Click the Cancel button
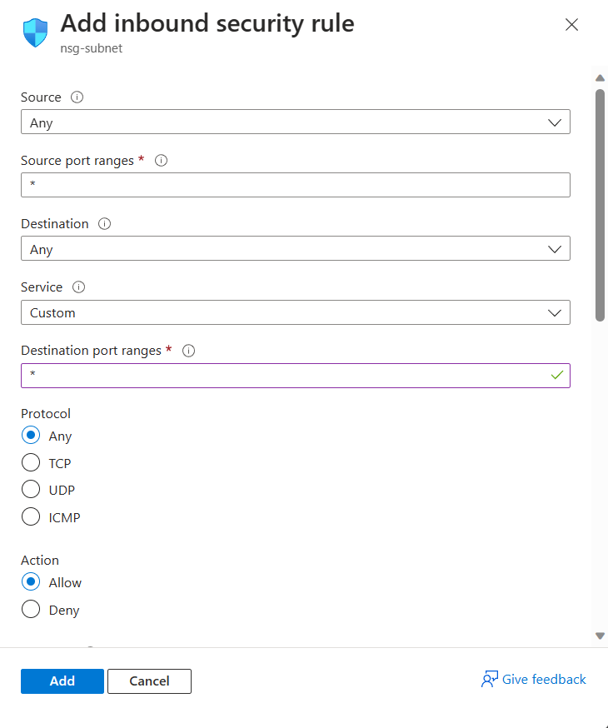 (149, 681)
